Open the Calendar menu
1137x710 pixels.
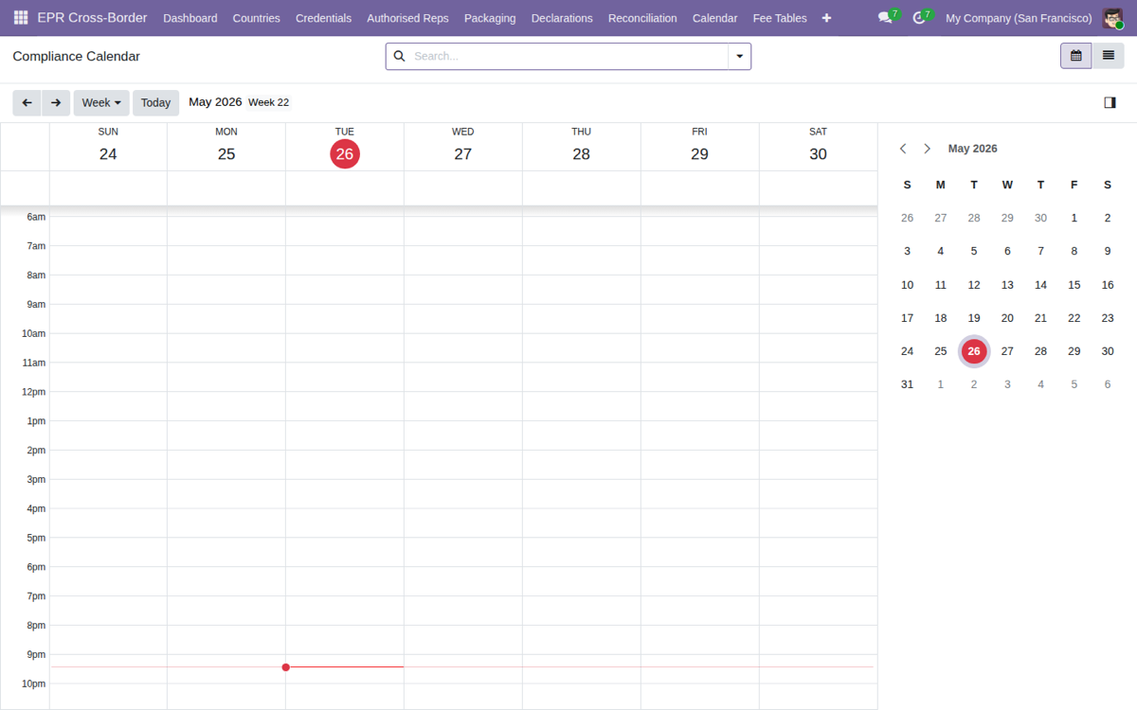(x=714, y=18)
